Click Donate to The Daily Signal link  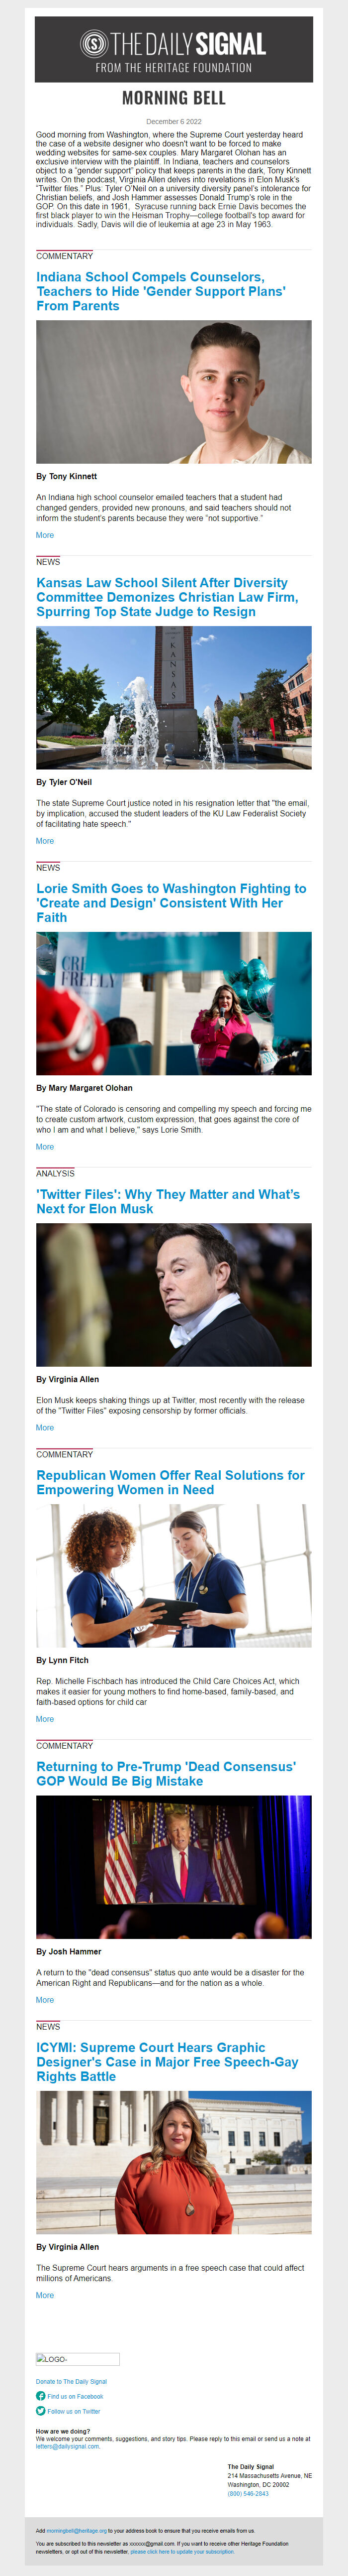pyautogui.click(x=71, y=2381)
